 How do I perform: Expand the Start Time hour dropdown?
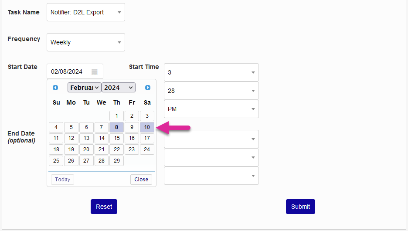click(x=211, y=72)
